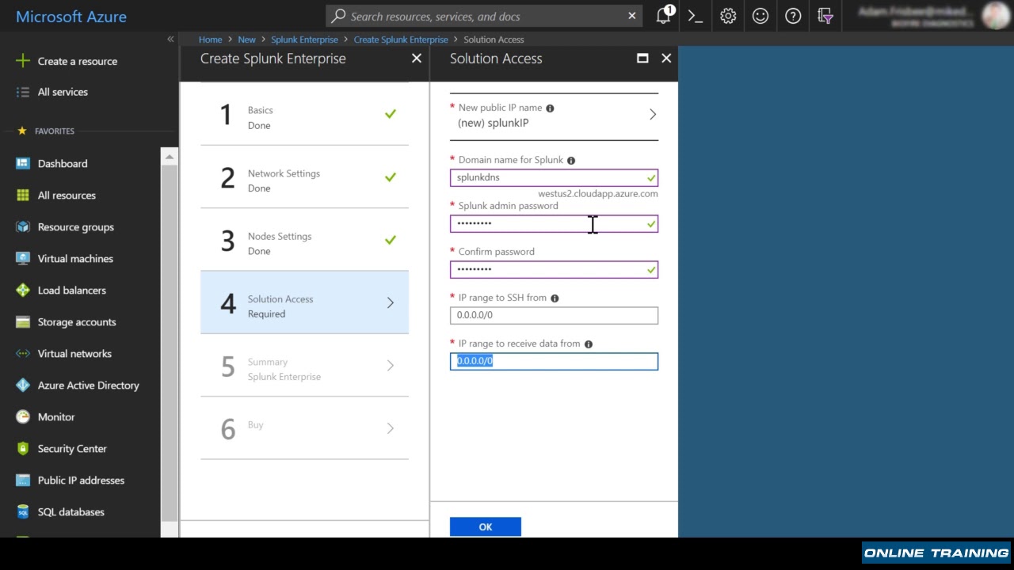
Task: Show info for IP range to receive data
Action: [588, 344]
